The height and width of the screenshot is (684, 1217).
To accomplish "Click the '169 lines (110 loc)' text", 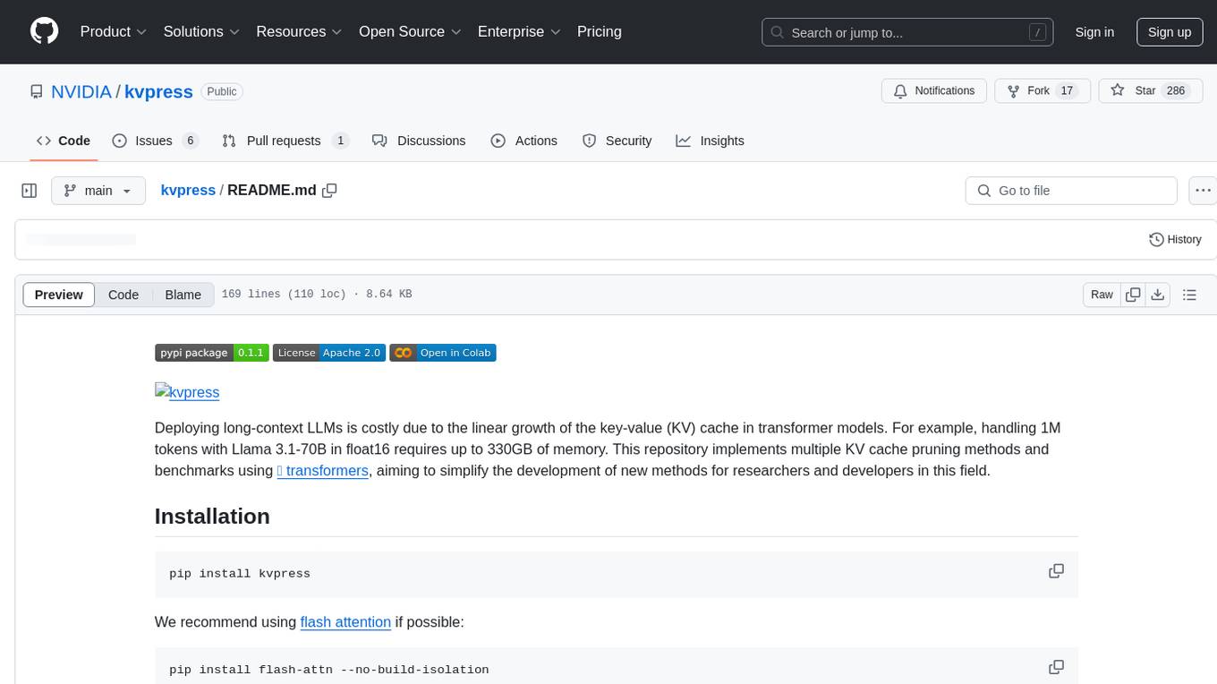I will coord(284,295).
